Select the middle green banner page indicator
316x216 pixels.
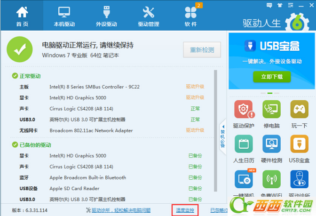coord(270,93)
